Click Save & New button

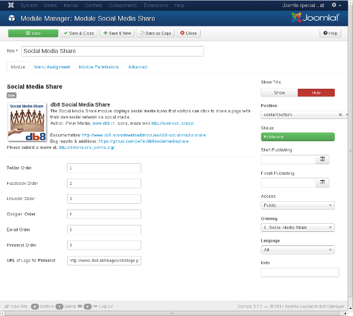pyautogui.click(x=117, y=33)
